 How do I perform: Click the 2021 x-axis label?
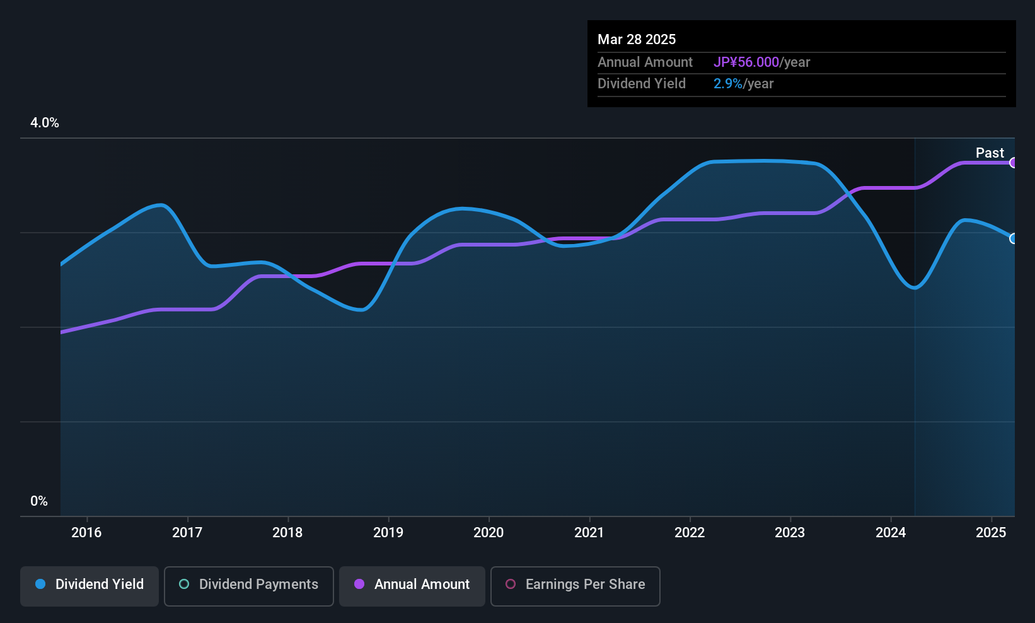pos(589,532)
